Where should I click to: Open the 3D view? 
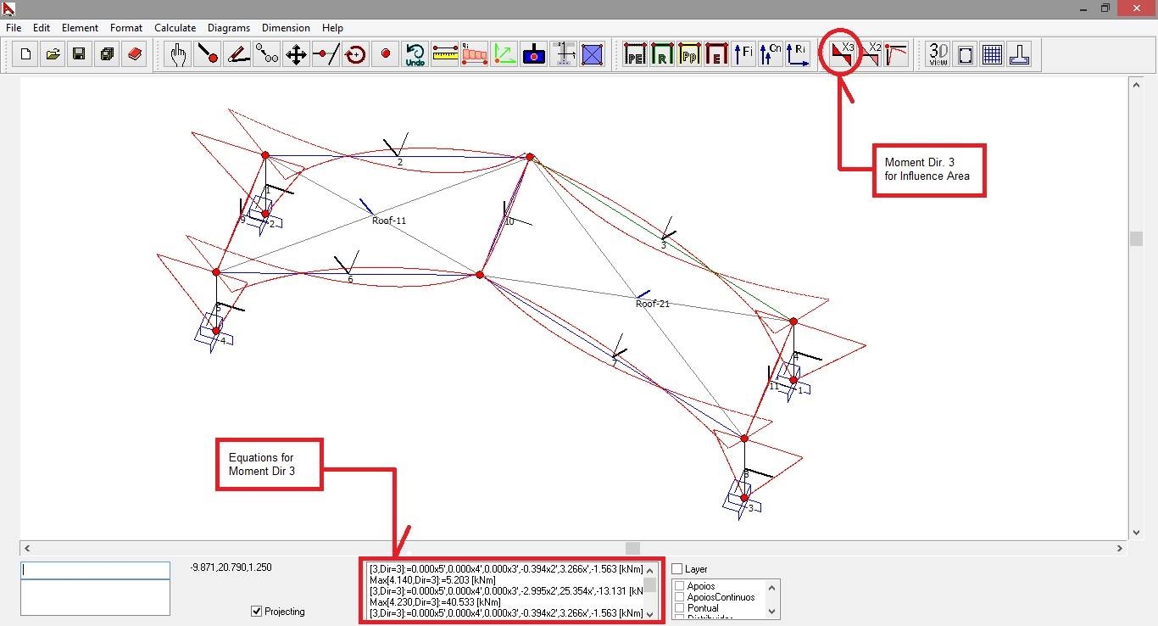[938, 55]
